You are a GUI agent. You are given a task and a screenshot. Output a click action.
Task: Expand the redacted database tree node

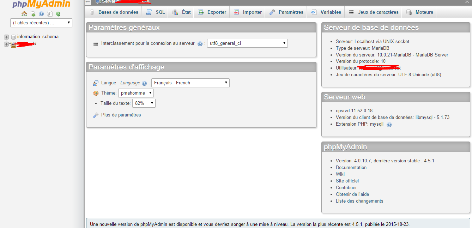[x=6, y=44]
